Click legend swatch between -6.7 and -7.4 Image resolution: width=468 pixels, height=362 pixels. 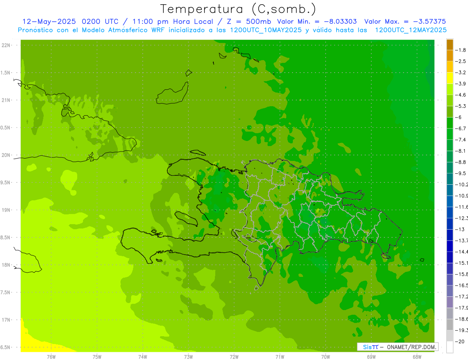coord(450,134)
